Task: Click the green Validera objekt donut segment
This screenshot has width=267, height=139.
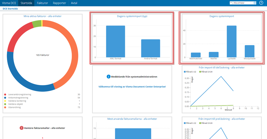Action: pos(37,24)
